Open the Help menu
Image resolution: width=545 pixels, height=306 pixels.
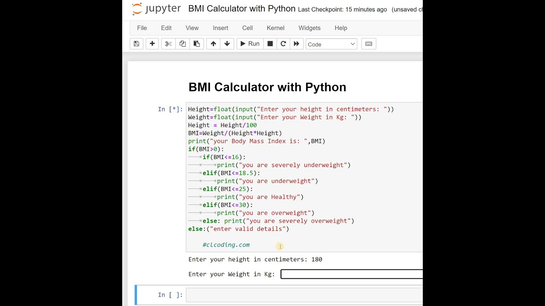pyautogui.click(x=341, y=28)
